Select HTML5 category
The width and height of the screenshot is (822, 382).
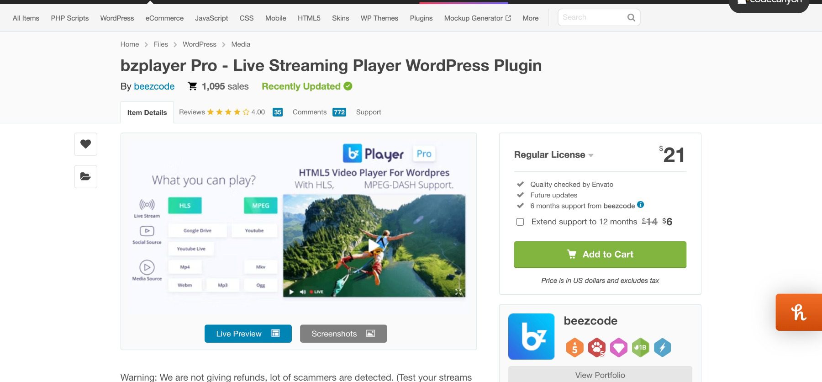pyautogui.click(x=309, y=18)
